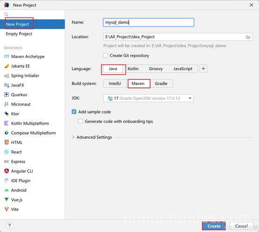Enable Generate code with onboarding tips

point(81,121)
